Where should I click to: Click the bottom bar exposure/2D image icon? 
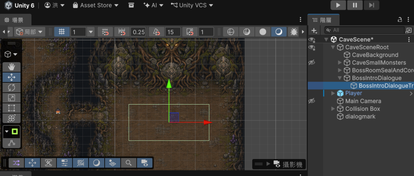coord(49,163)
